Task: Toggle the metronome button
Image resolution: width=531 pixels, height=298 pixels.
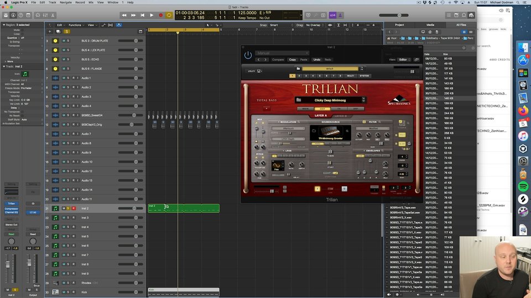Action: [340, 15]
